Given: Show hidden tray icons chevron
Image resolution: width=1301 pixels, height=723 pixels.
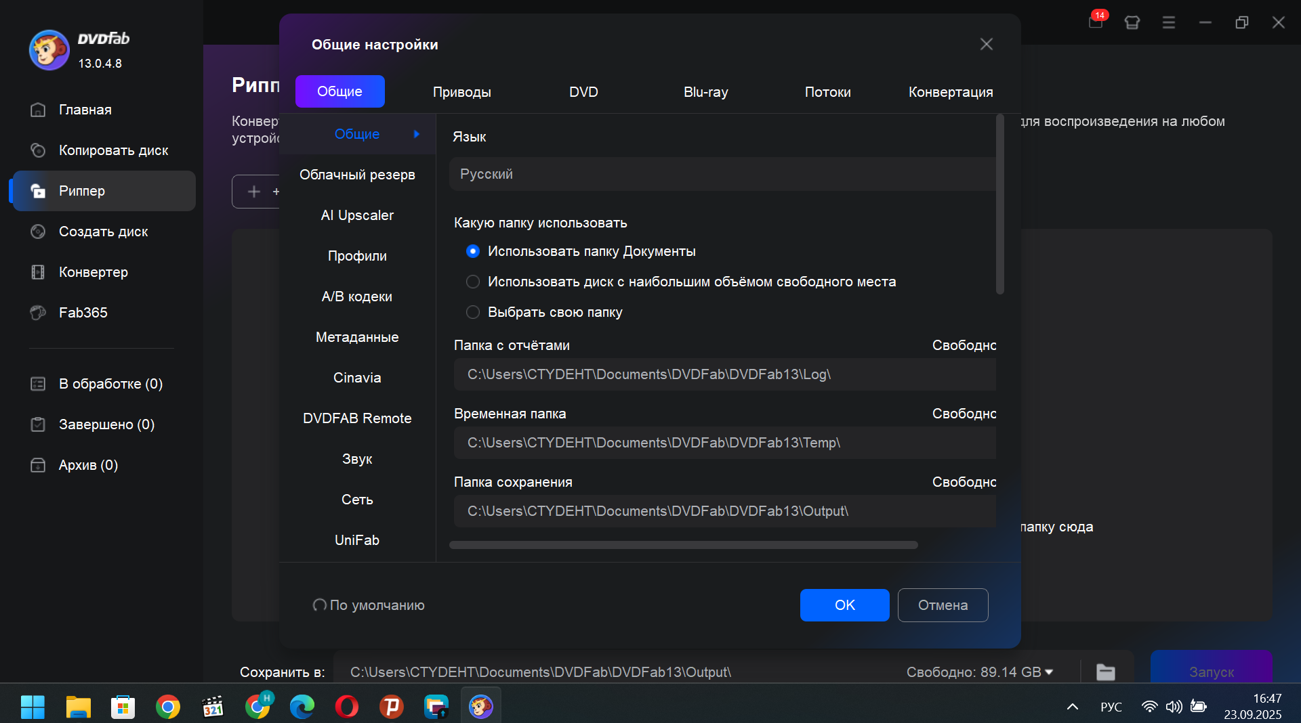Looking at the screenshot, I should click(x=1073, y=707).
